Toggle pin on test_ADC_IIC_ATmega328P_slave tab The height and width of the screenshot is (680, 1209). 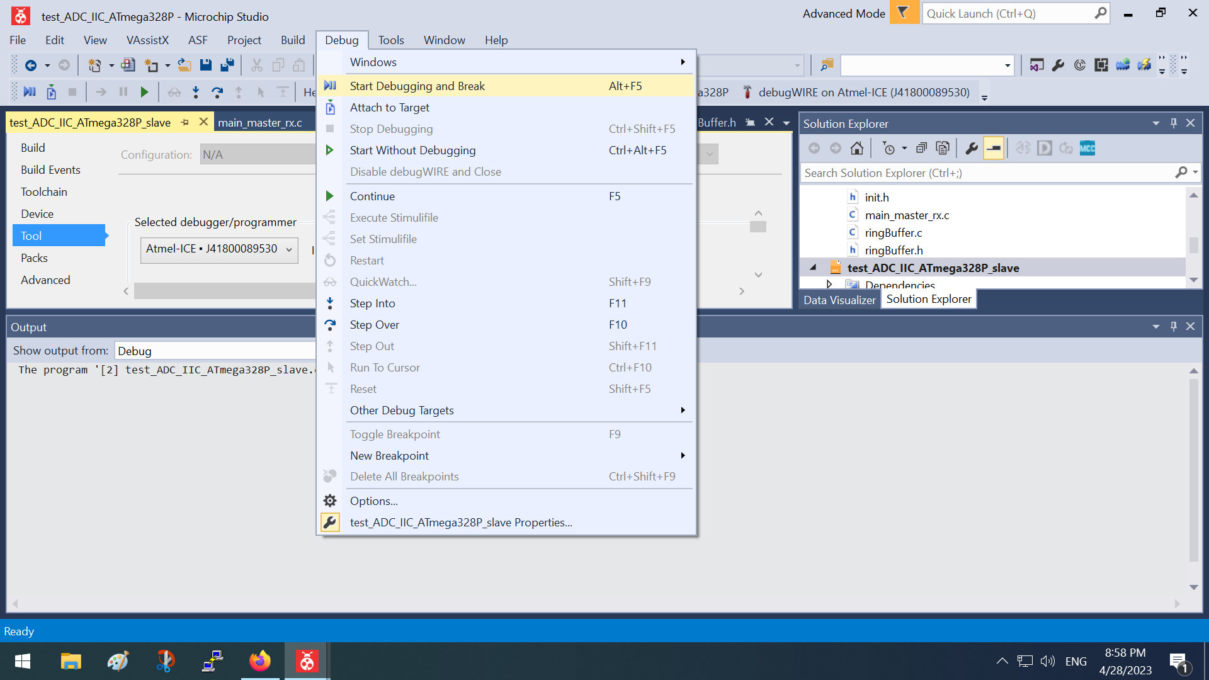point(184,123)
